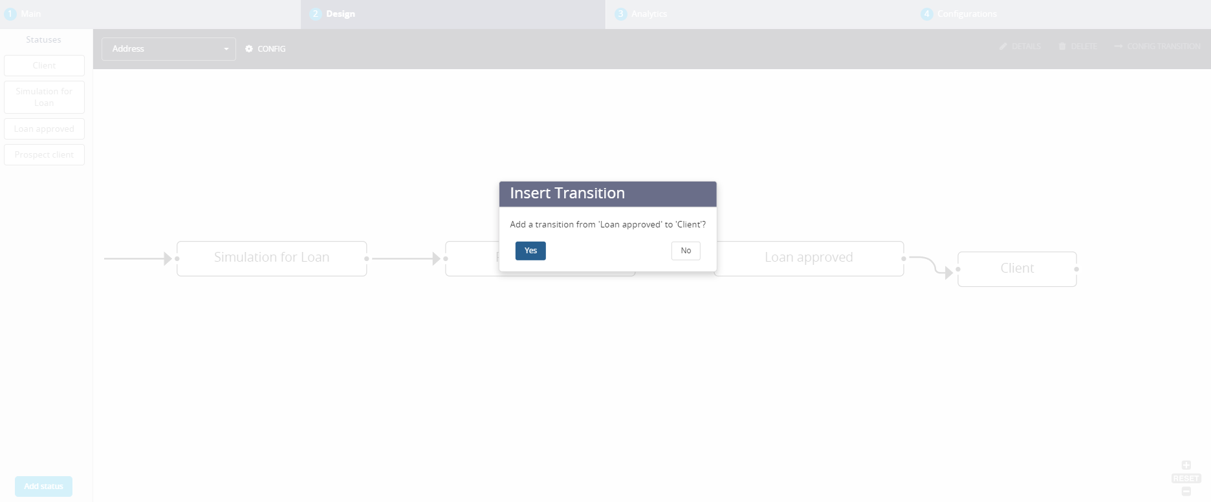Select the Loan approved node on canvas
The height and width of the screenshot is (502, 1211).
coord(809,258)
